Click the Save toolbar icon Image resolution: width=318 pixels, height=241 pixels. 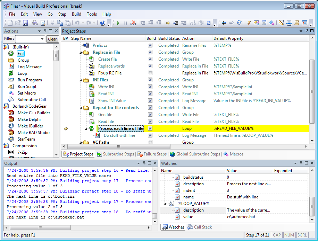click(x=25, y=23)
